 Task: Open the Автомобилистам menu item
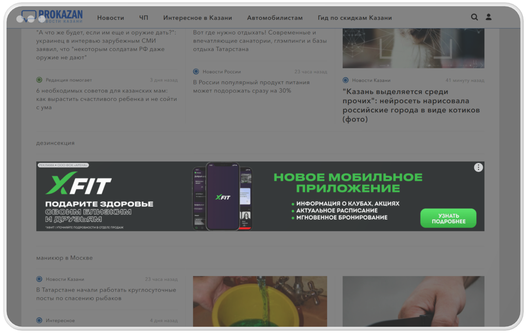pyautogui.click(x=275, y=18)
